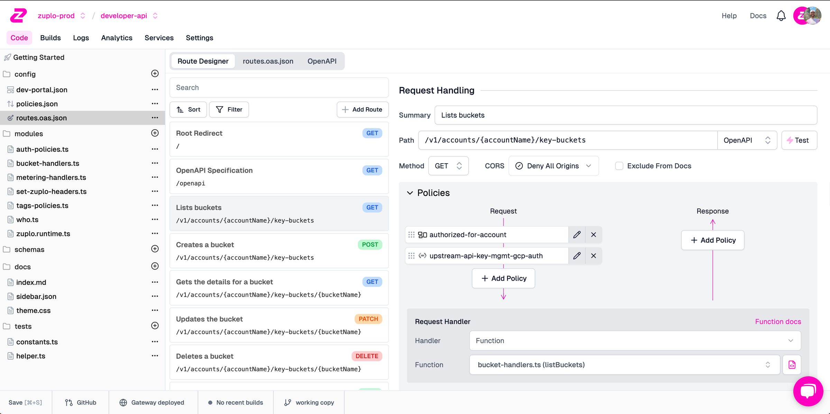Image resolution: width=830 pixels, height=414 pixels.
Task: Add a new file in the schemas folder
Action: [155, 249]
